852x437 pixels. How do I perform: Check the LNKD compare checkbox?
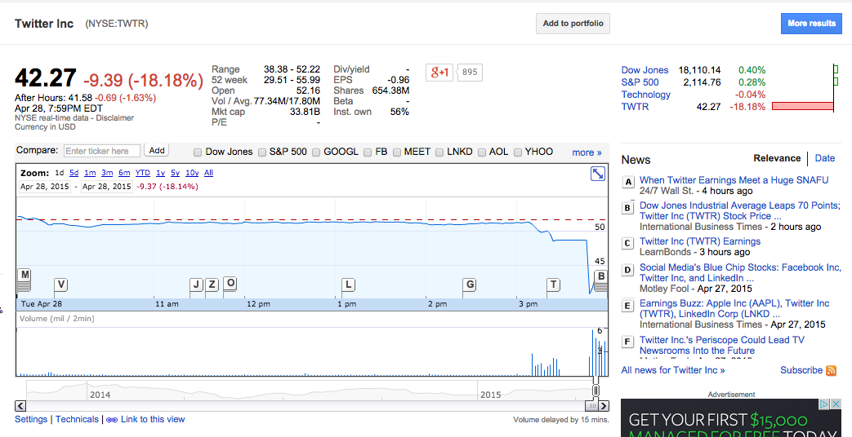coord(439,152)
